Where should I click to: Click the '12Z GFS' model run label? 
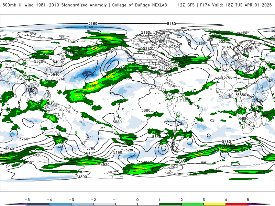[x=186, y=5]
